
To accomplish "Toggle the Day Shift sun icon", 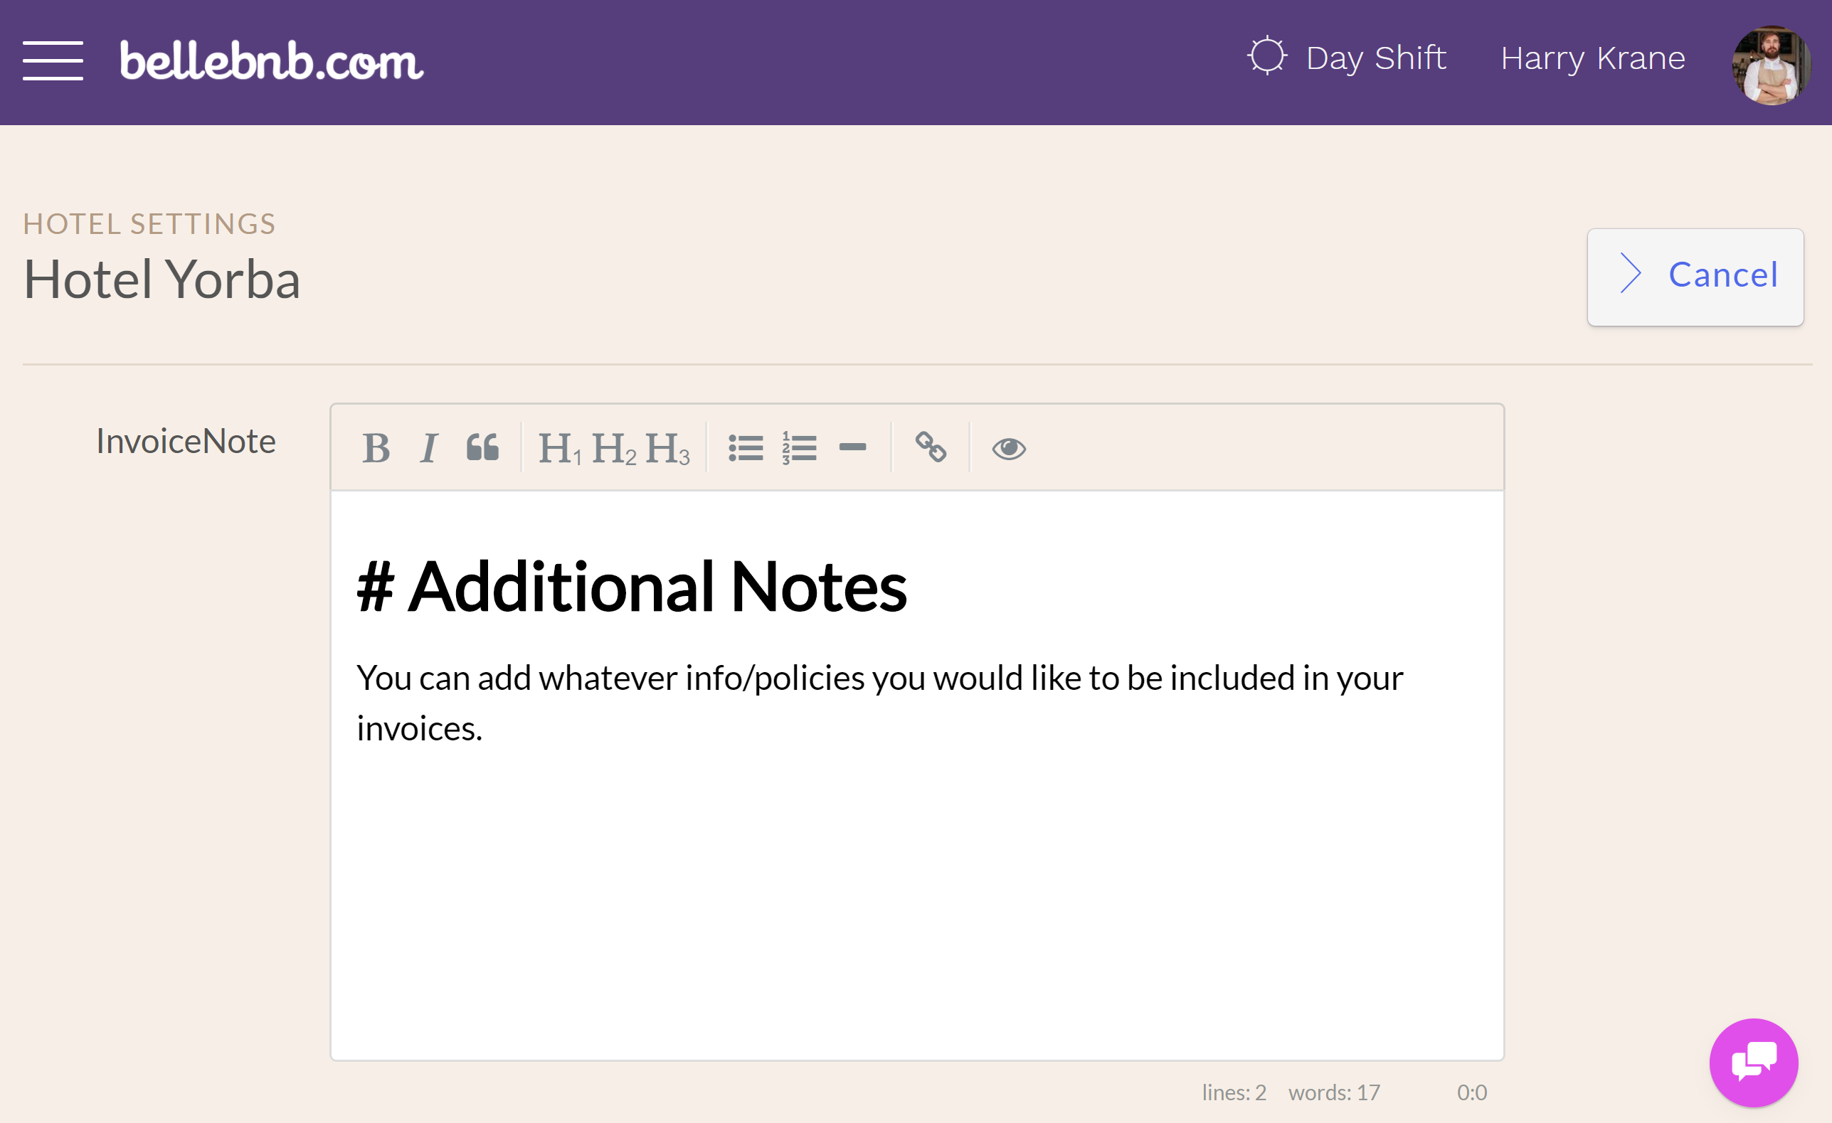I will click(x=1266, y=56).
